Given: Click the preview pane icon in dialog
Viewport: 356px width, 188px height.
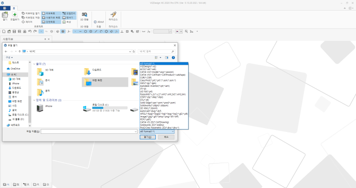Looking at the screenshot, I should click(x=167, y=58).
